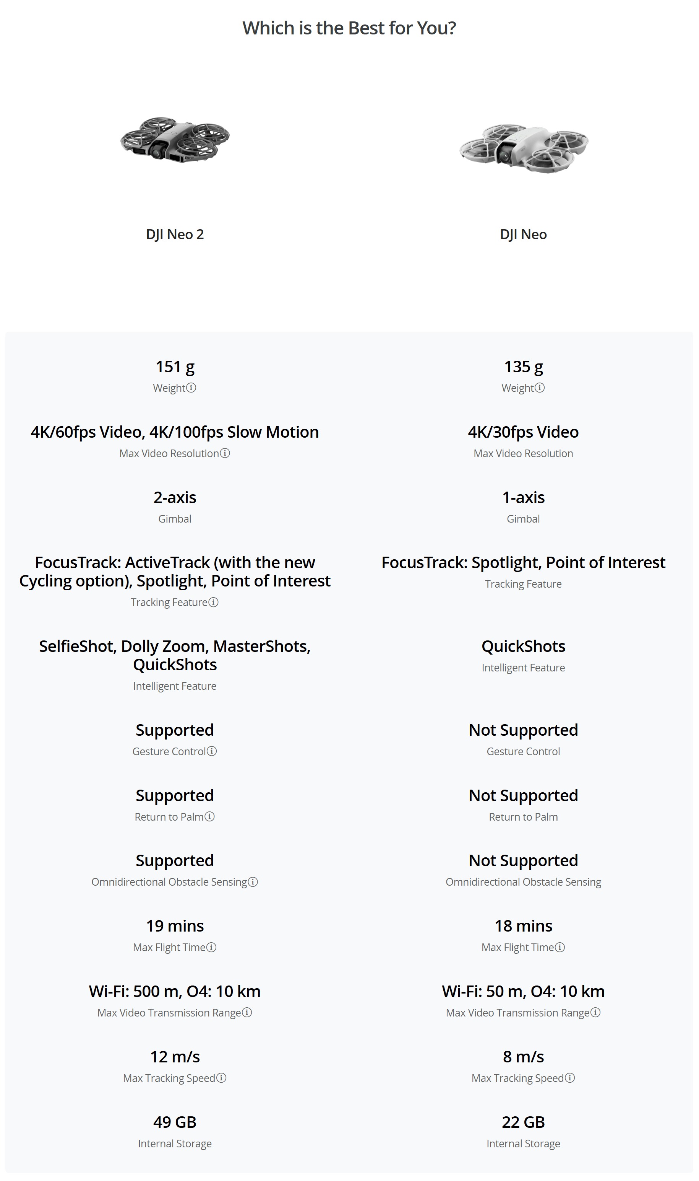
Task: Click the Return to Palm info icon
Action: coord(209,816)
